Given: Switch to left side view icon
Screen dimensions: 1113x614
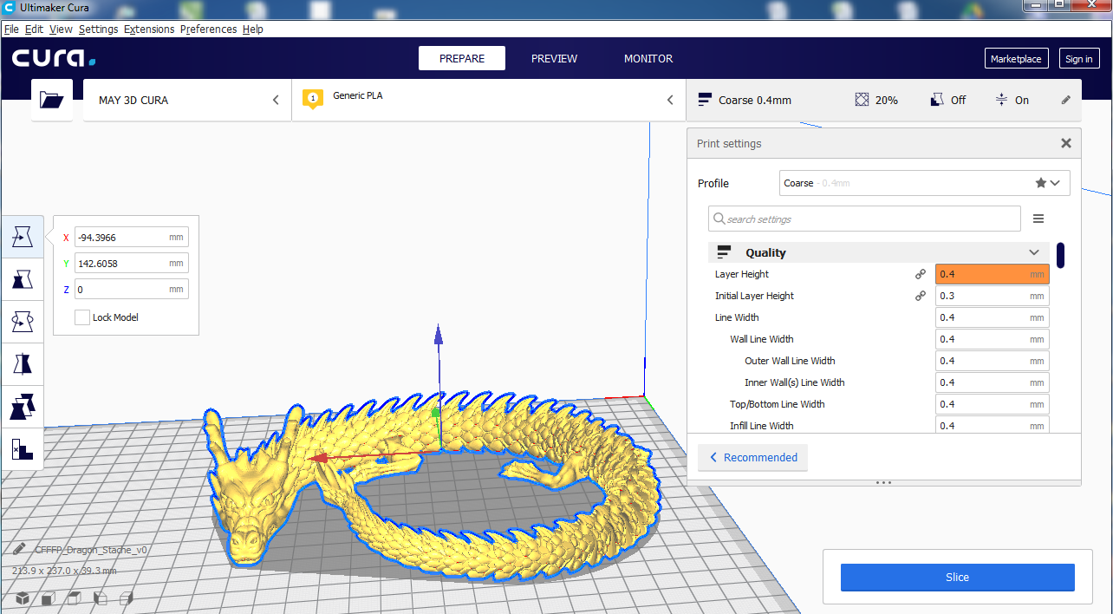Looking at the screenshot, I should point(101,598).
